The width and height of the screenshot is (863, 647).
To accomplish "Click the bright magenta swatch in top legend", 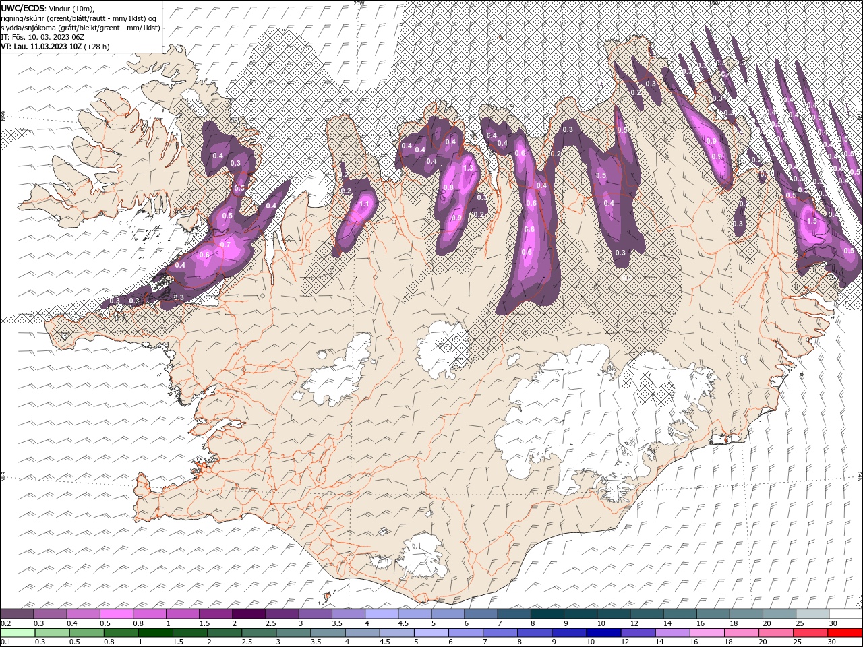I will click(x=116, y=614).
